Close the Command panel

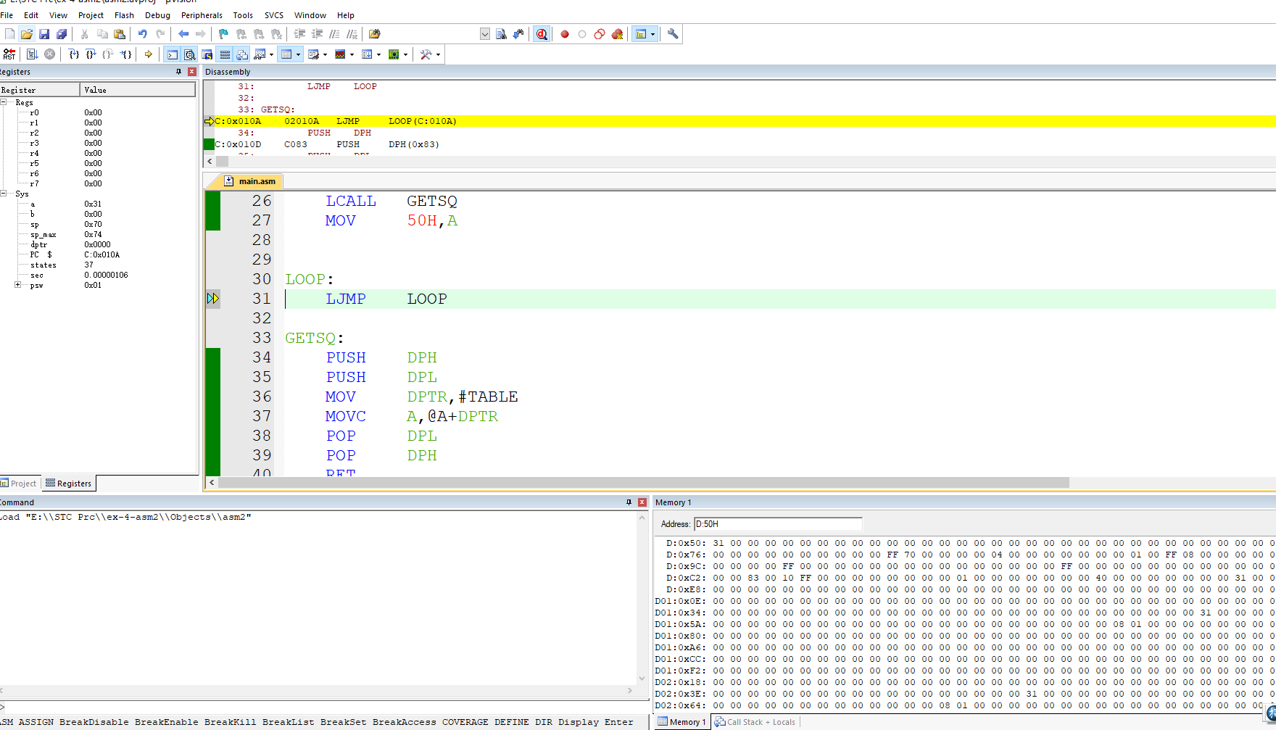[x=642, y=502]
